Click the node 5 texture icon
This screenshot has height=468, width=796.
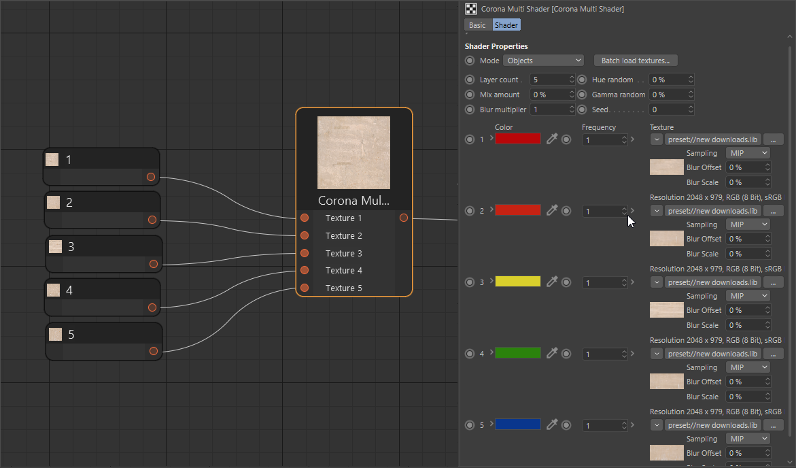click(55, 334)
